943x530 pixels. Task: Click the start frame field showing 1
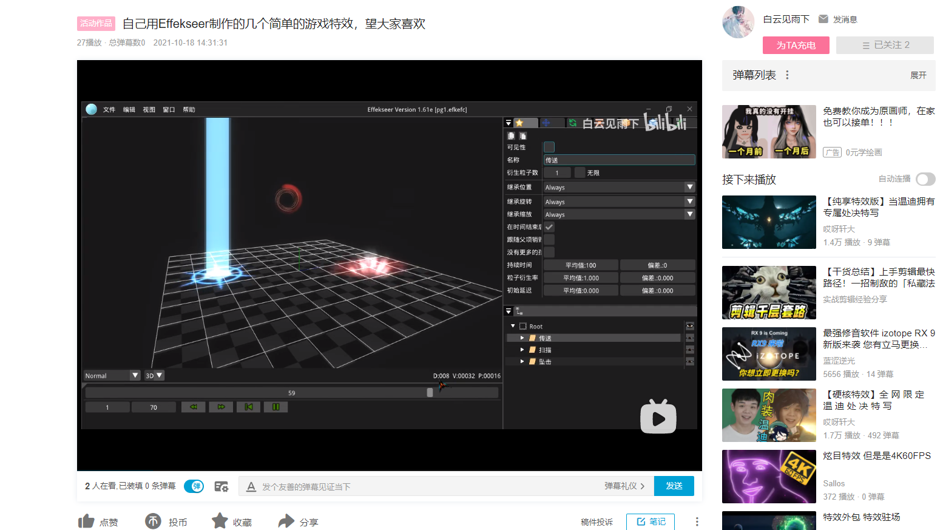107,407
